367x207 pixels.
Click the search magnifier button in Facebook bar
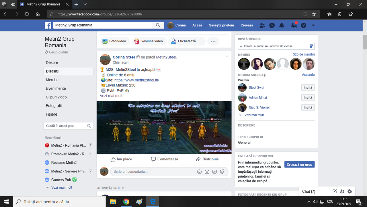tap(158, 25)
